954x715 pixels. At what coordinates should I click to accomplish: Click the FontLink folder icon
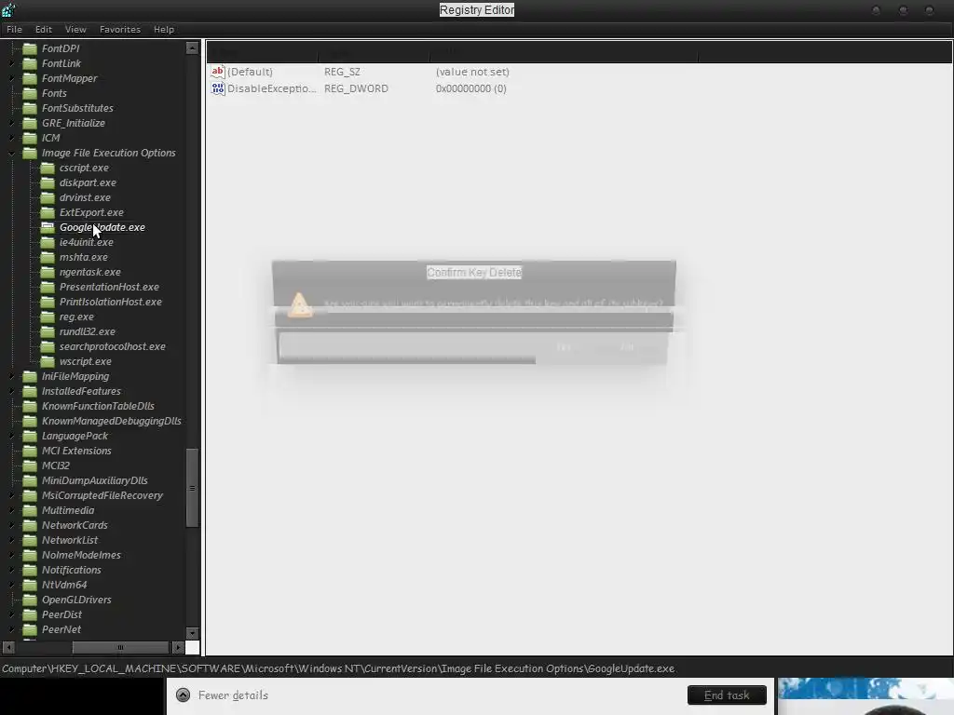(x=30, y=63)
